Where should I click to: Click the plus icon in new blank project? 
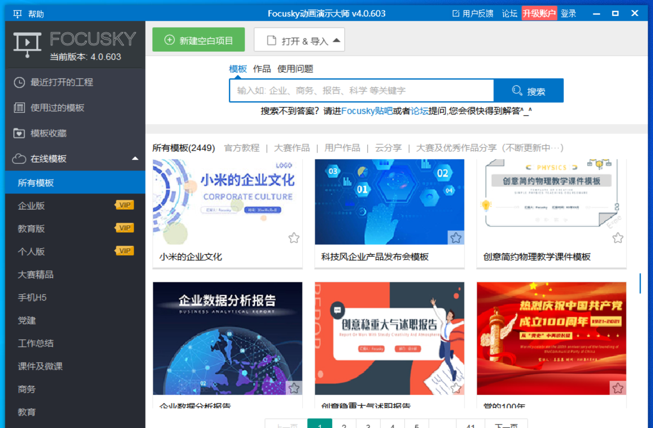(x=169, y=40)
